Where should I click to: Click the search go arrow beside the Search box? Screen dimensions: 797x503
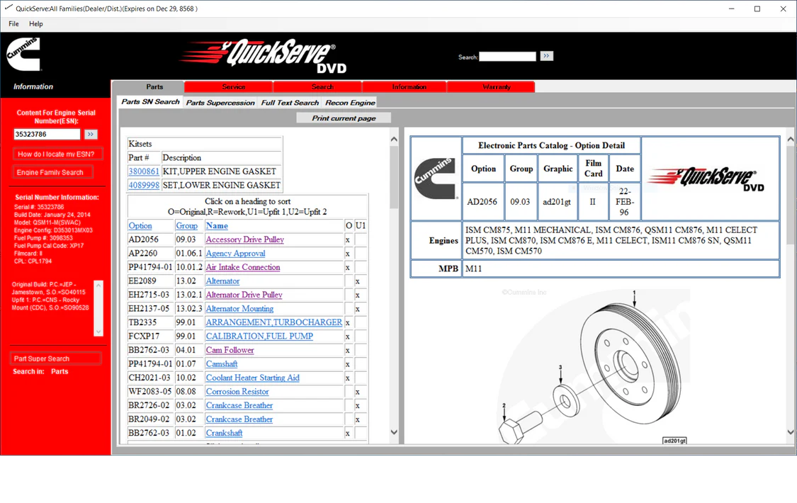click(546, 56)
